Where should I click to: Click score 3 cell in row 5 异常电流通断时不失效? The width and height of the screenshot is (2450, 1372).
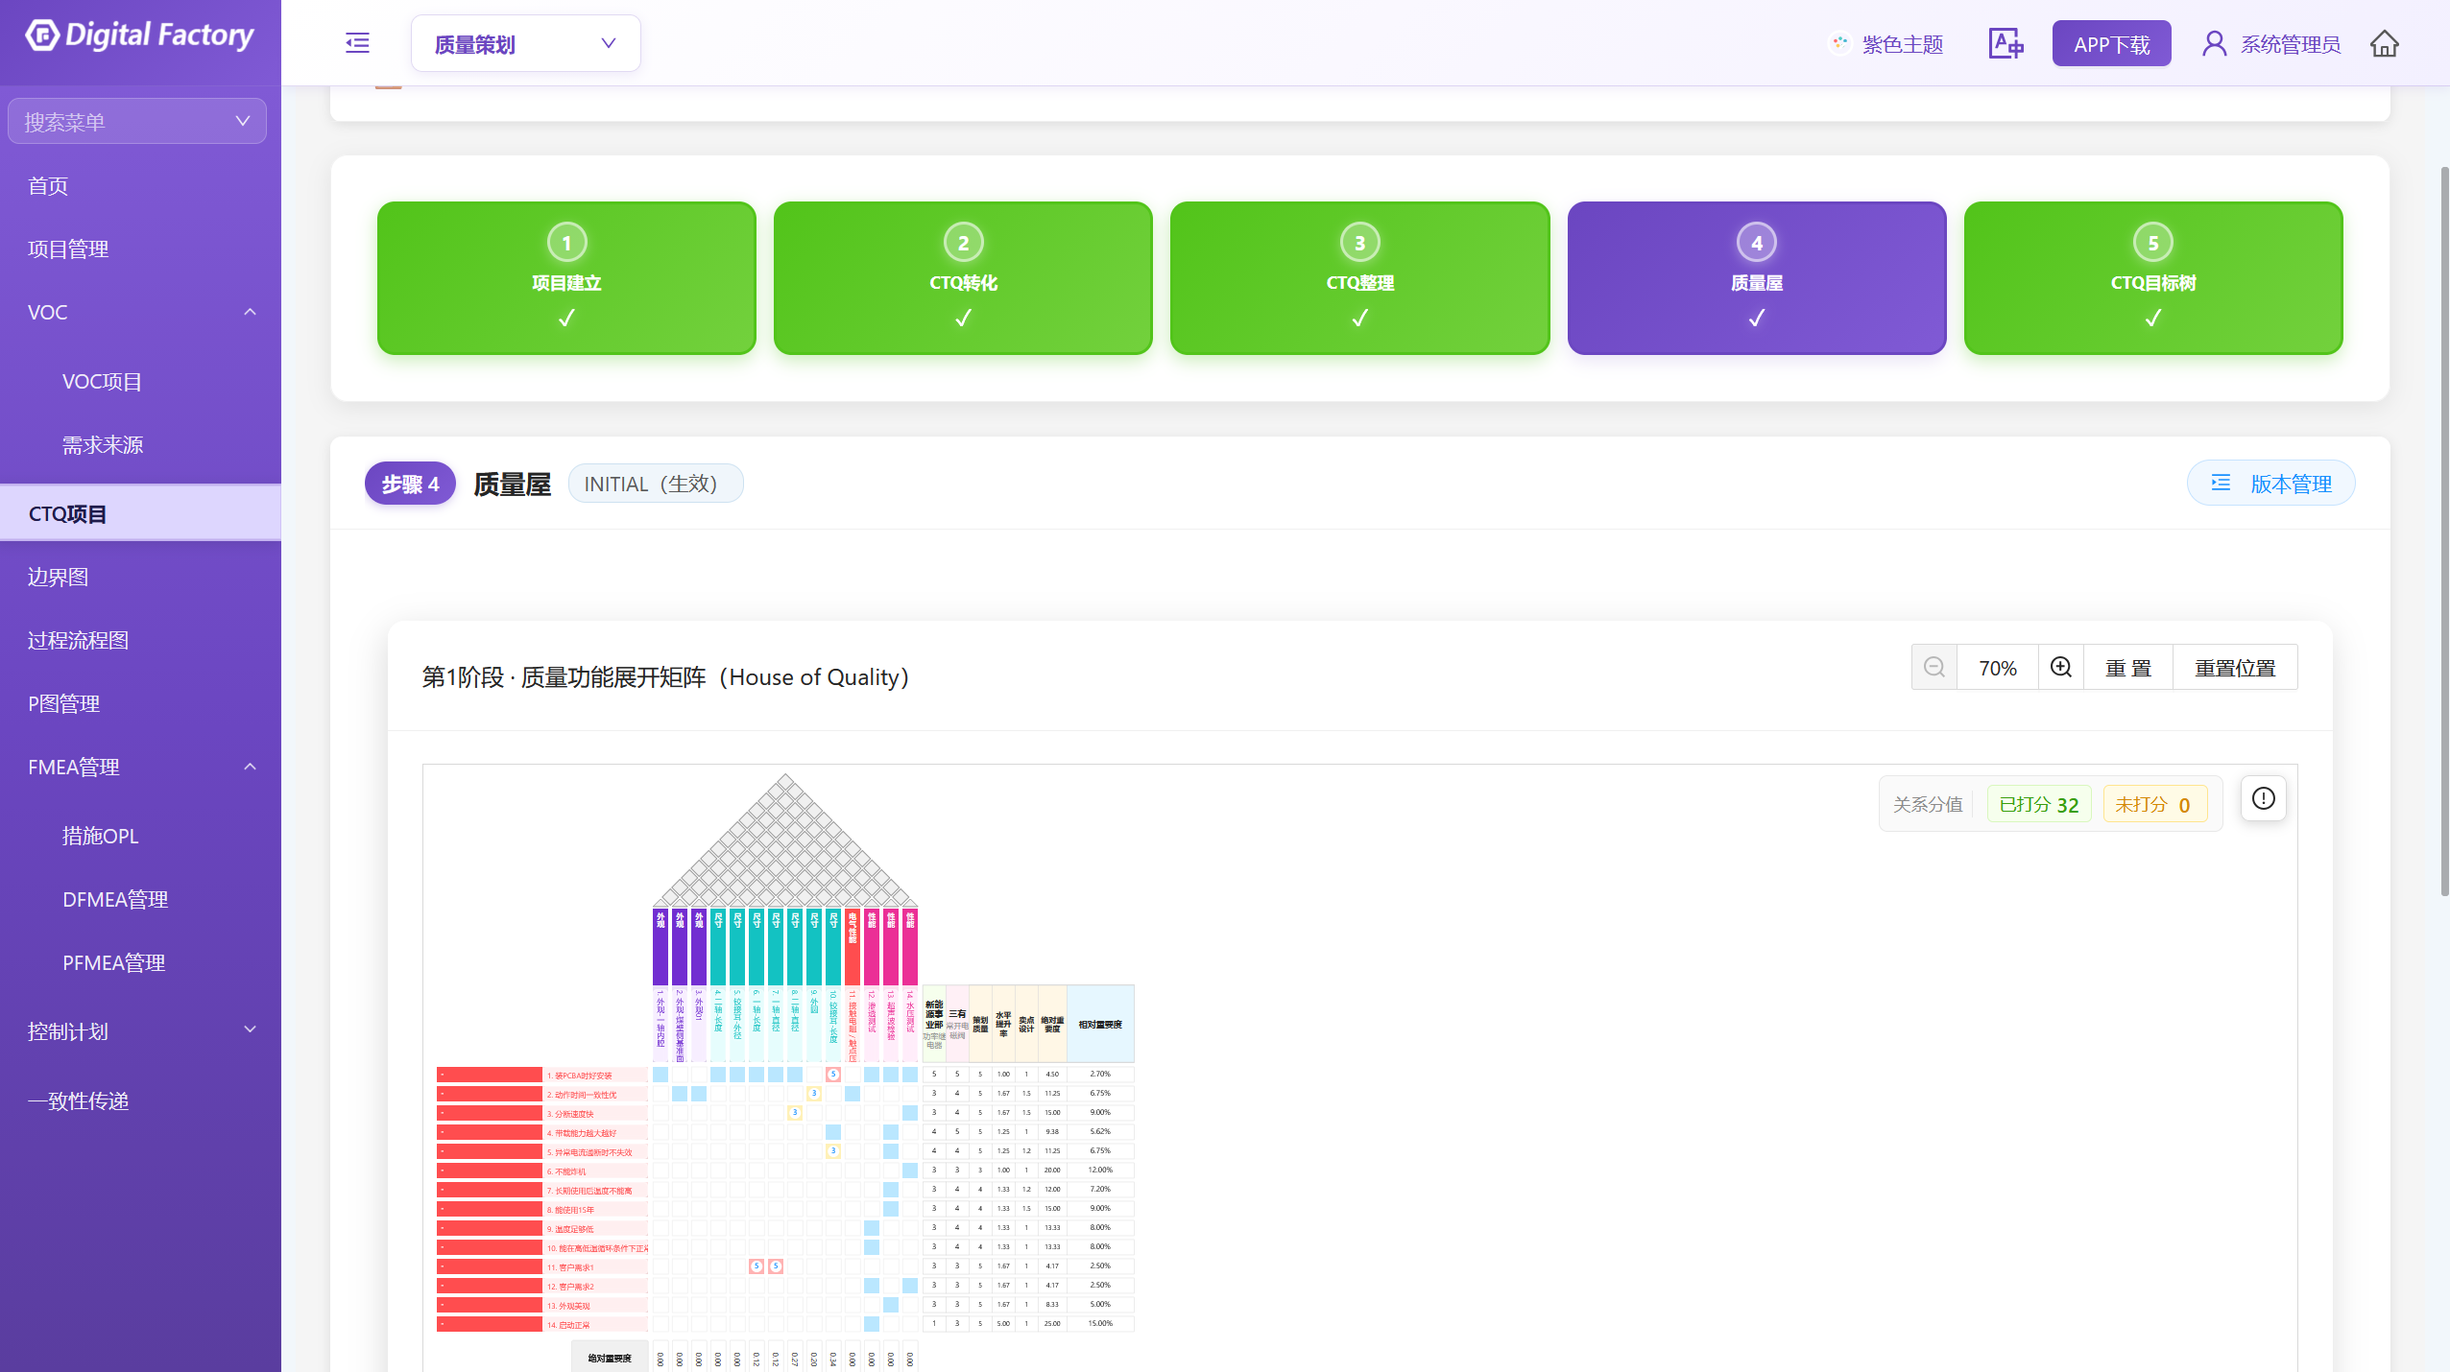833,1151
